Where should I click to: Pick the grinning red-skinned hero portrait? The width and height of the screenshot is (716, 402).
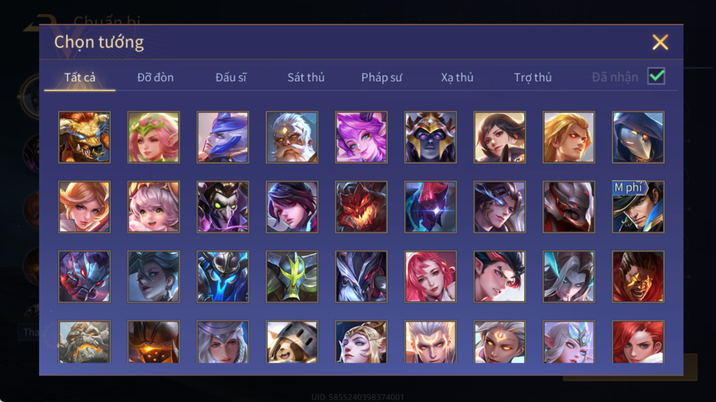(x=638, y=277)
